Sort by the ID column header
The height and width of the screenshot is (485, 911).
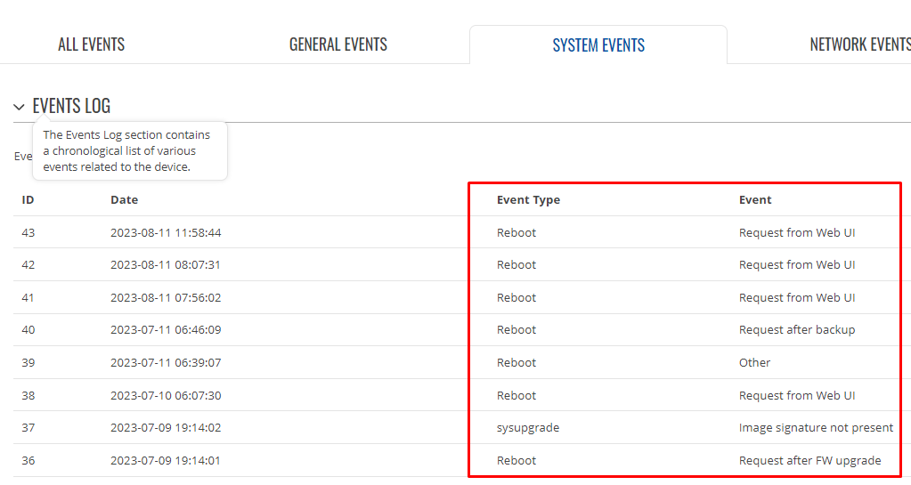click(28, 200)
